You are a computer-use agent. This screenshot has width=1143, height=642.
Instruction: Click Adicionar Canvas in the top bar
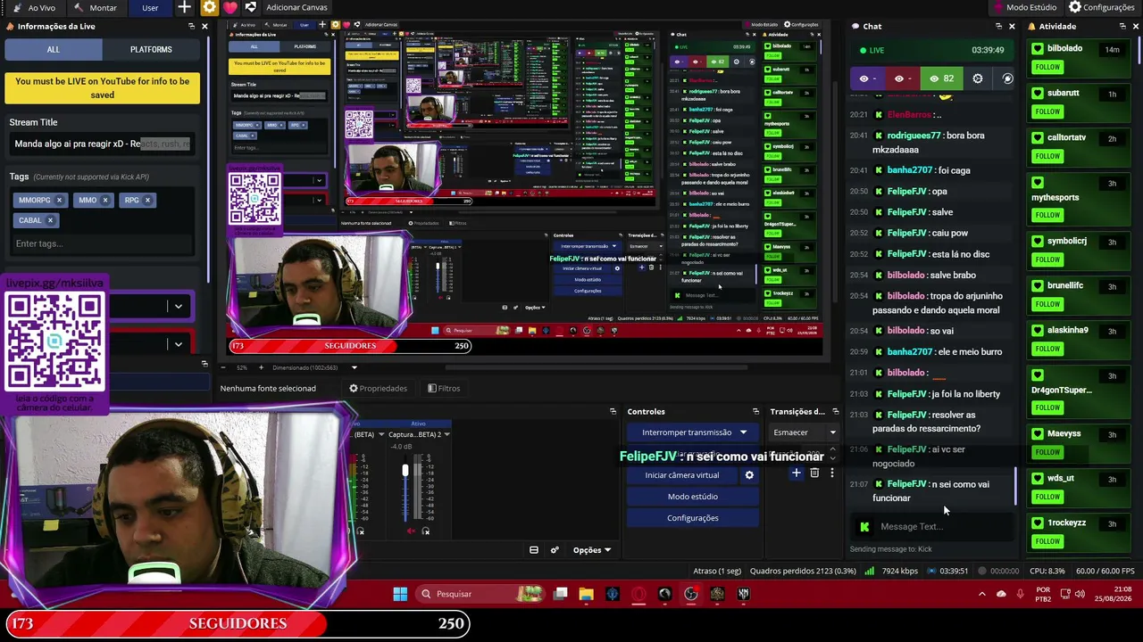pos(296,7)
